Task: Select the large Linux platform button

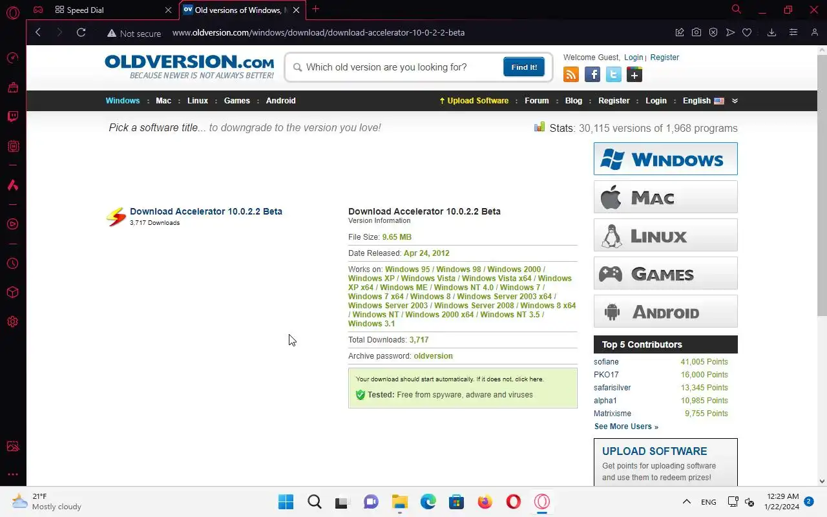Action: [x=665, y=235]
